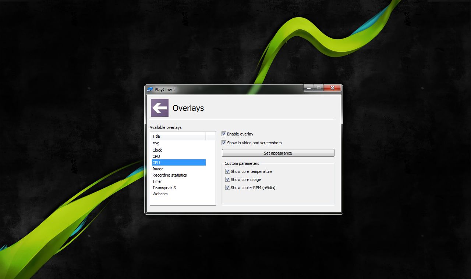Select the Image overlay
Screen dimensions: 471x279
[x=178, y=169]
